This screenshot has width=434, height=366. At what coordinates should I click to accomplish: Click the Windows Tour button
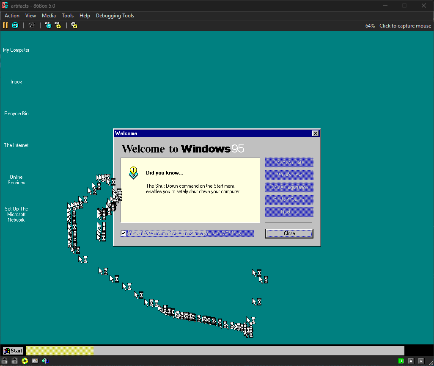289,163
